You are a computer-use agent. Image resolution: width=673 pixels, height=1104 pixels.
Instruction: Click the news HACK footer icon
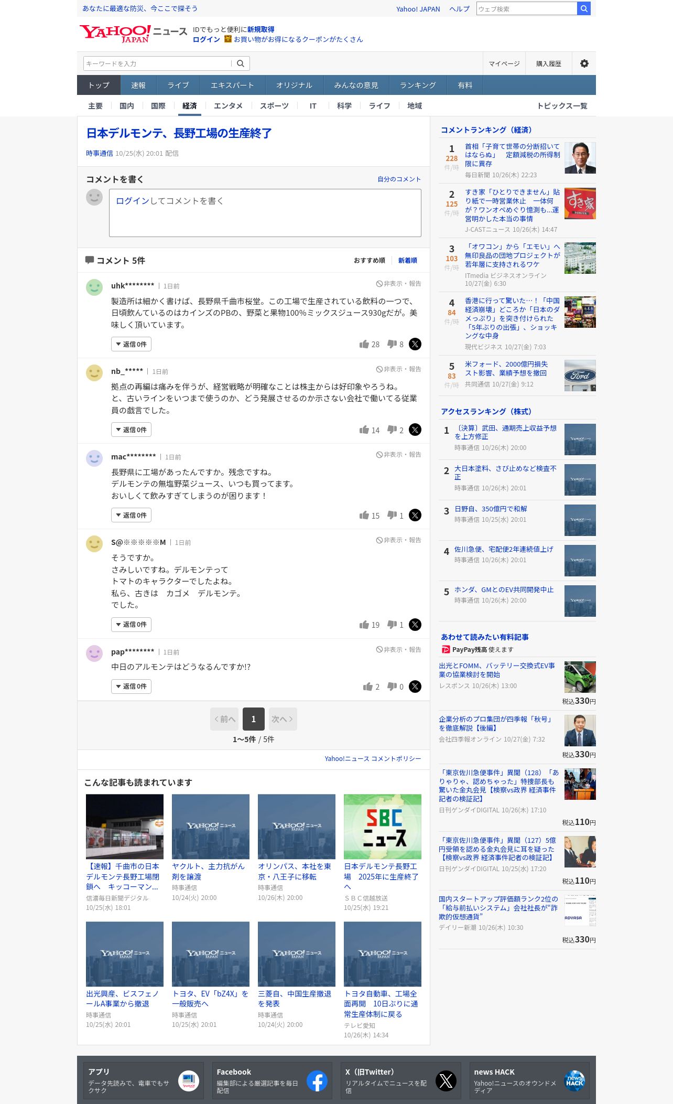tap(575, 1081)
